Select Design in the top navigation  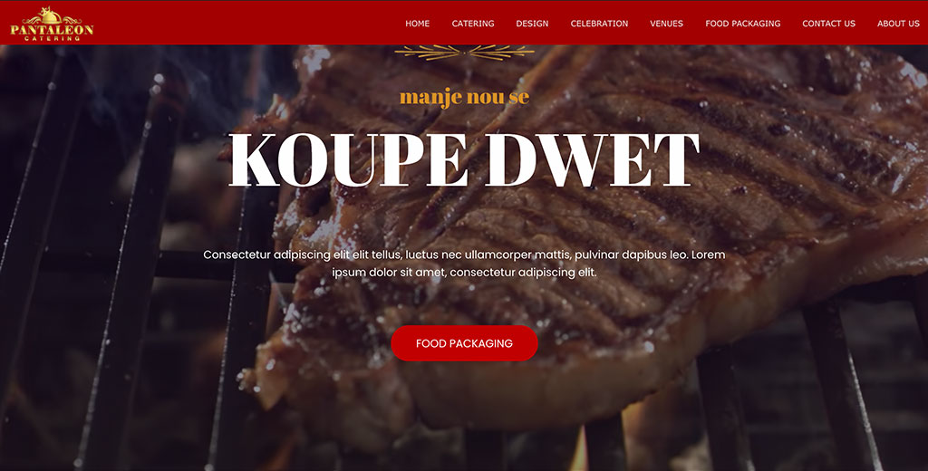pyautogui.click(x=532, y=24)
